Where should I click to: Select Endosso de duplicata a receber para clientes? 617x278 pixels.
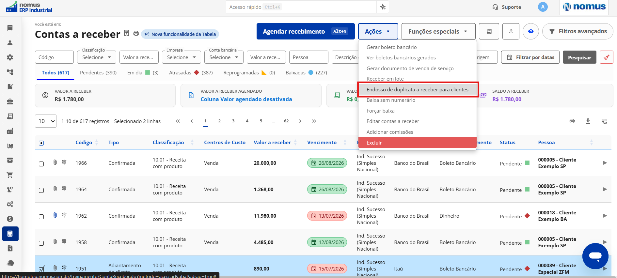(418, 89)
